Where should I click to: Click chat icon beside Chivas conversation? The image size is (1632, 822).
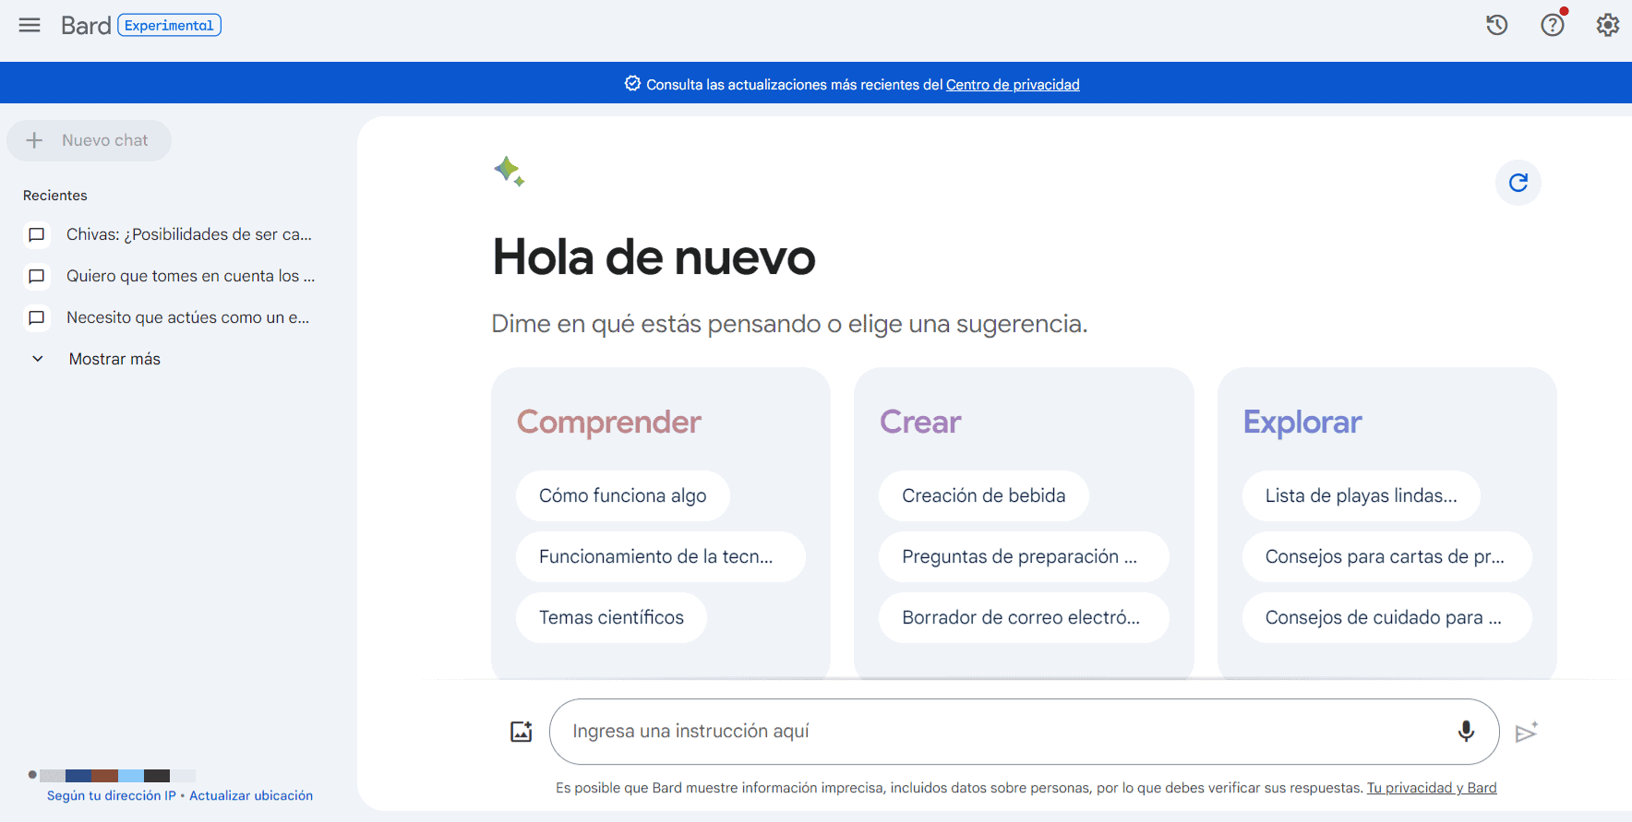(37, 234)
